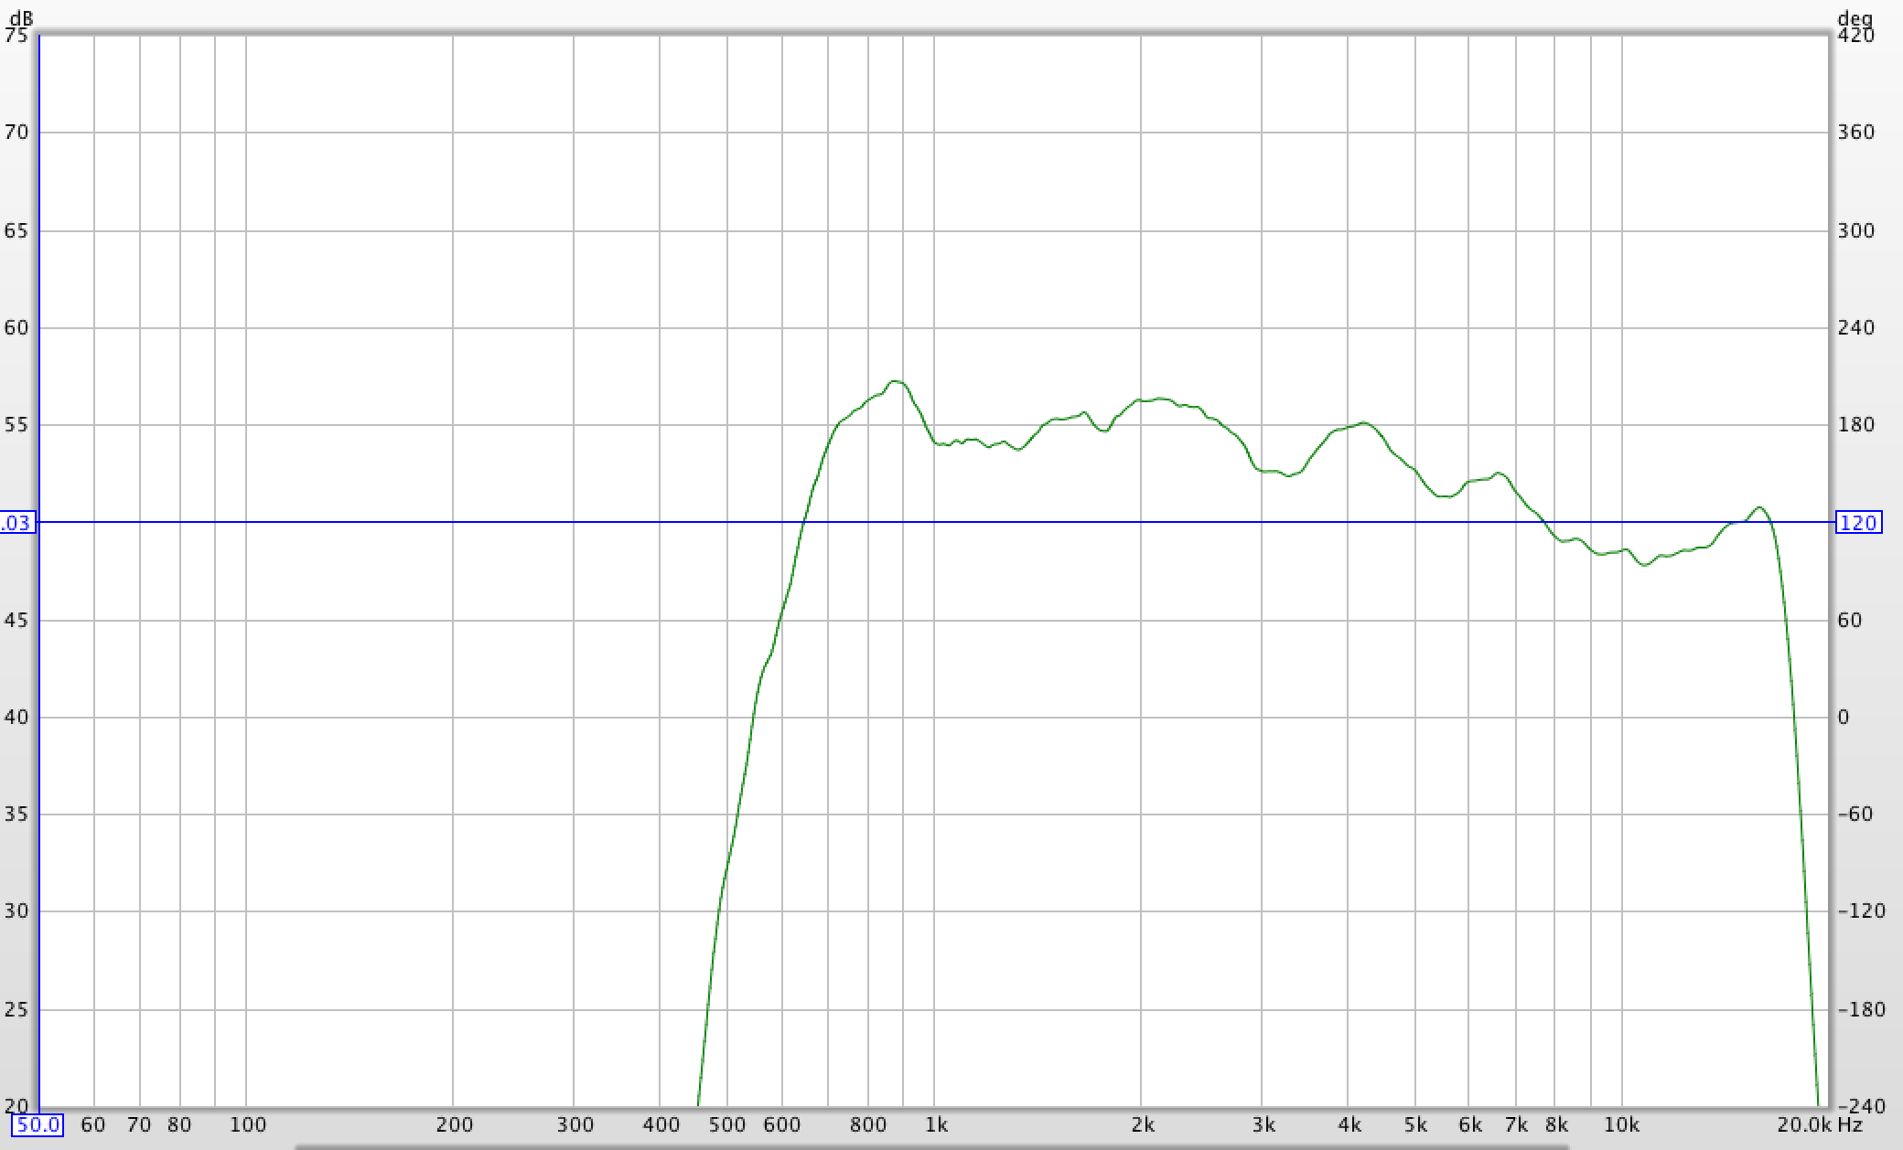Click the 35 dB axis label

point(16,815)
